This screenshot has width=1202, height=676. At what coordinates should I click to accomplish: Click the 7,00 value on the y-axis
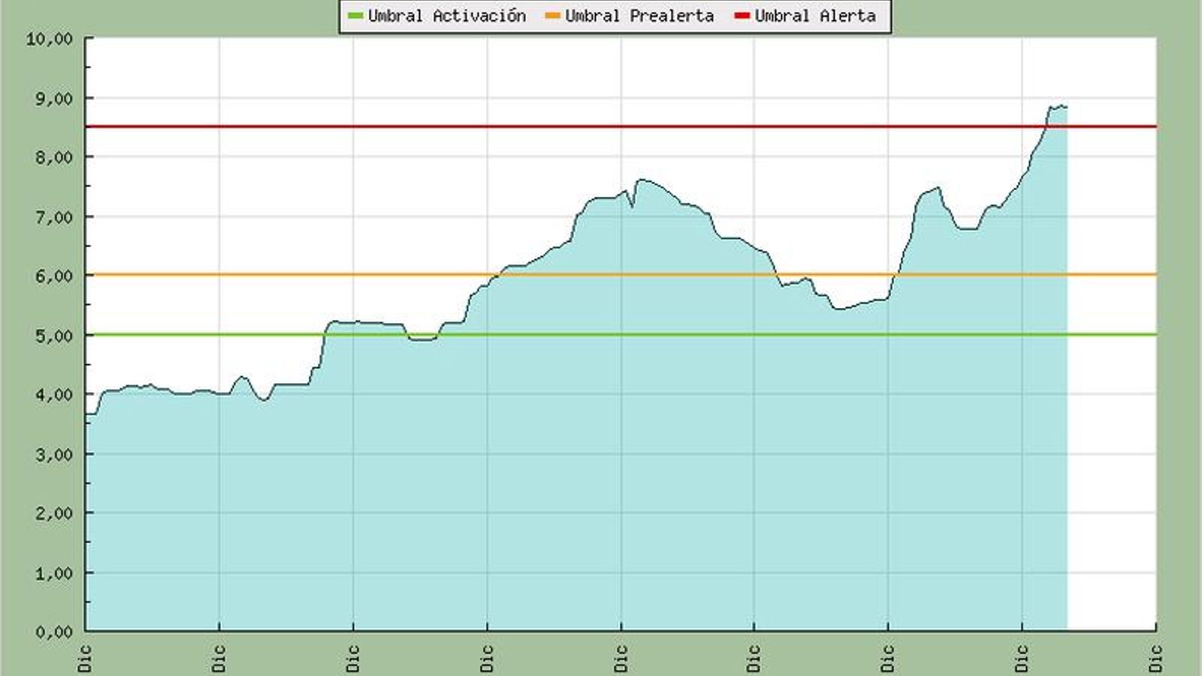tap(53, 217)
